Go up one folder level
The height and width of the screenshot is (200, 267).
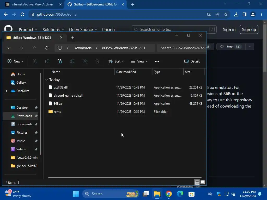(34, 48)
